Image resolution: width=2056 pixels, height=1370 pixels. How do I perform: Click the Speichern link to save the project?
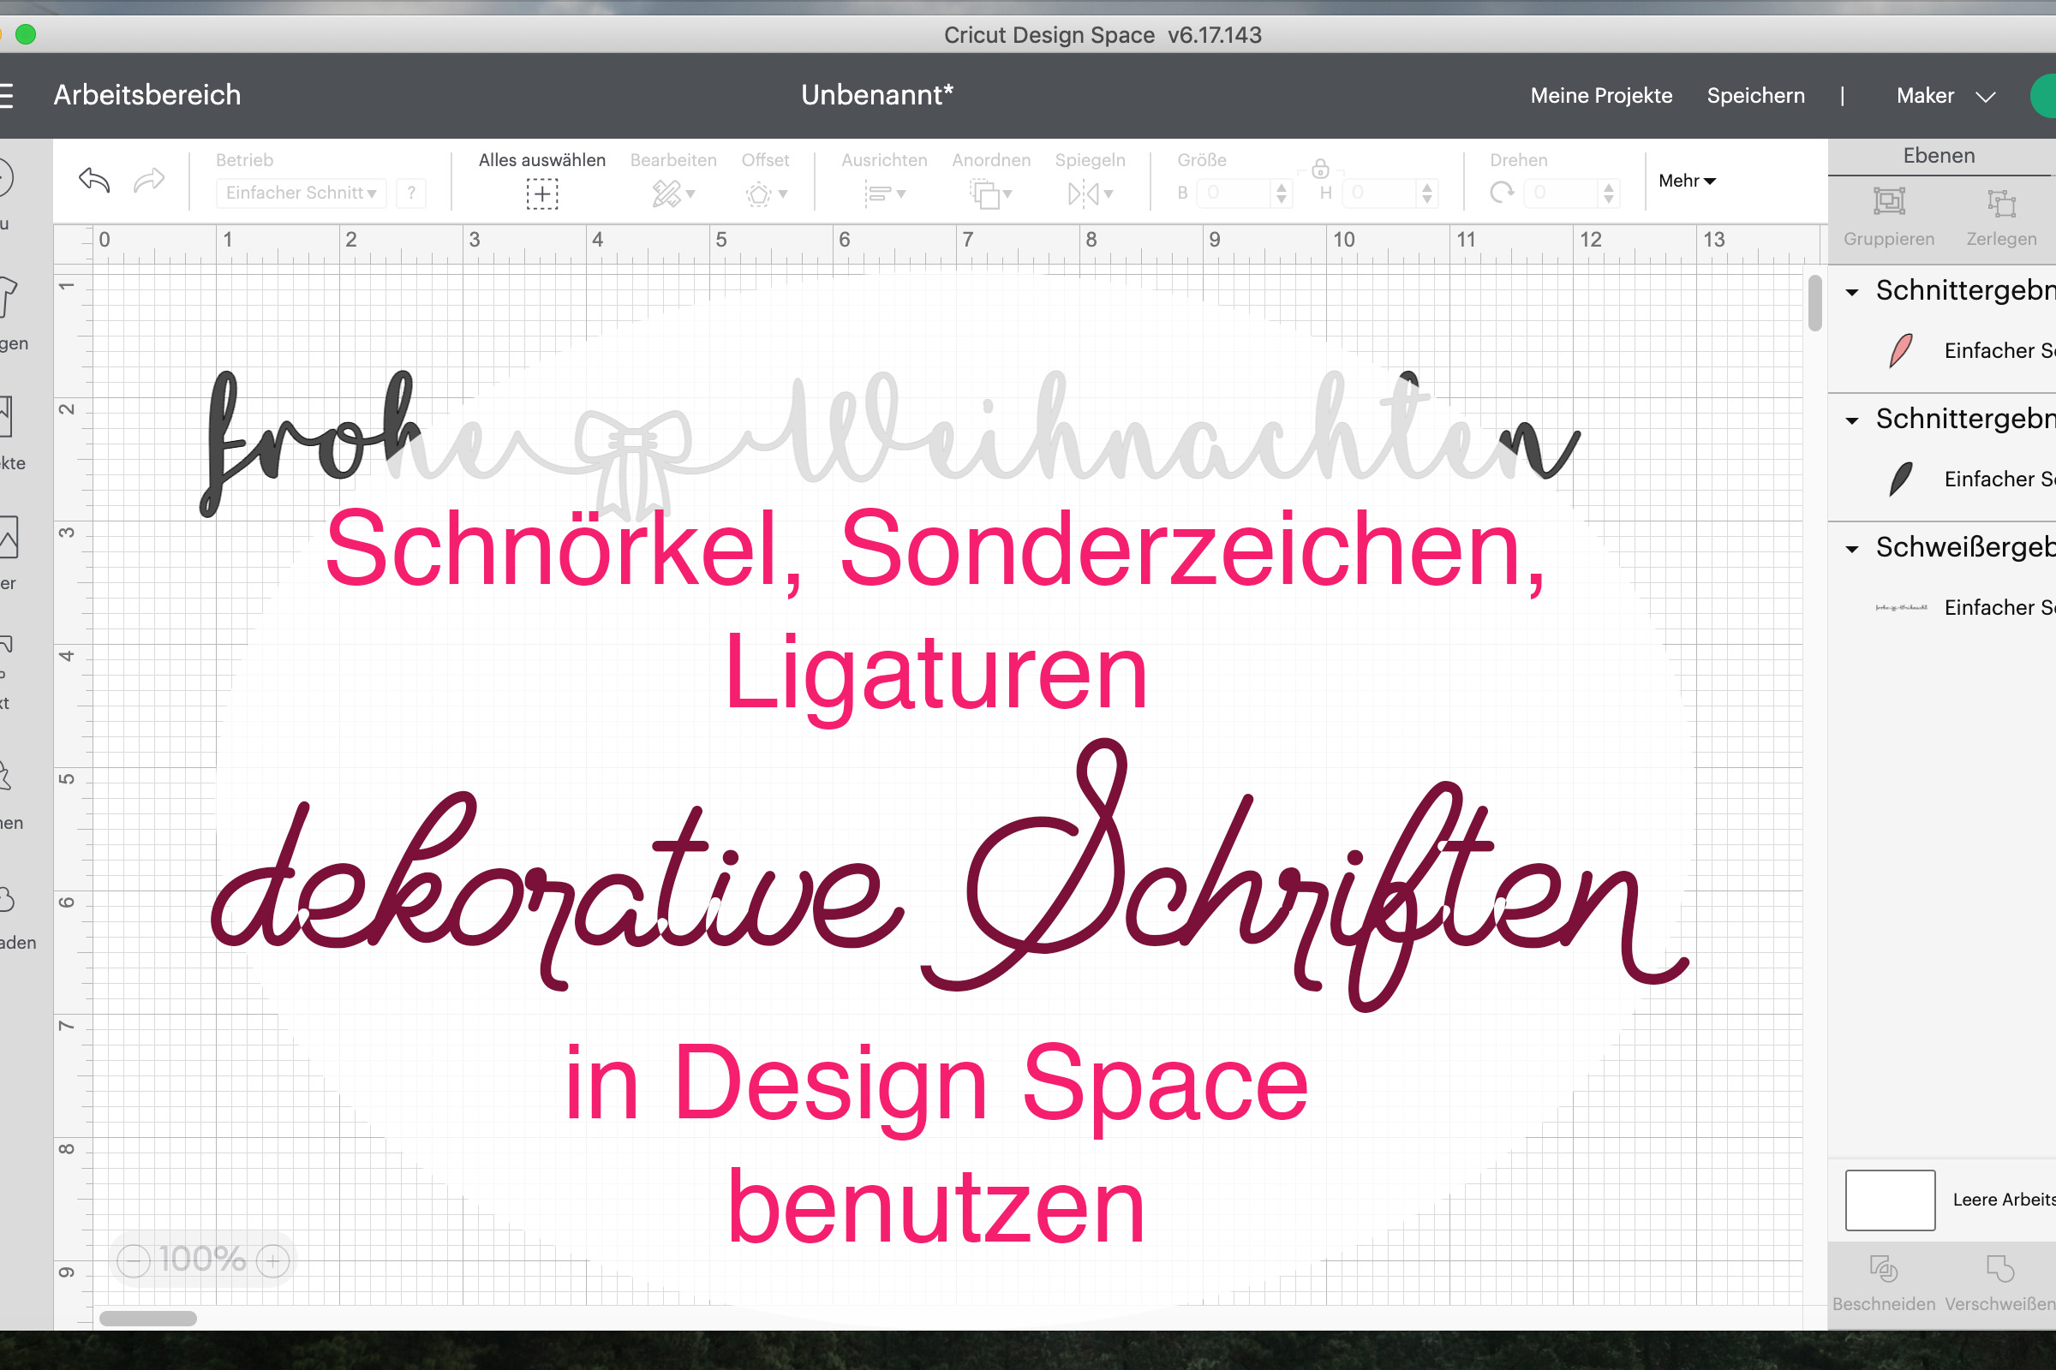[1755, 95]
